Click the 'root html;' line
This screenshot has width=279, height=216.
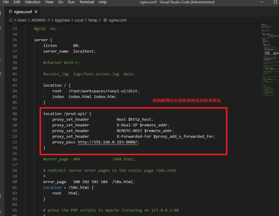pyautogui.click(x=66, y=193)
